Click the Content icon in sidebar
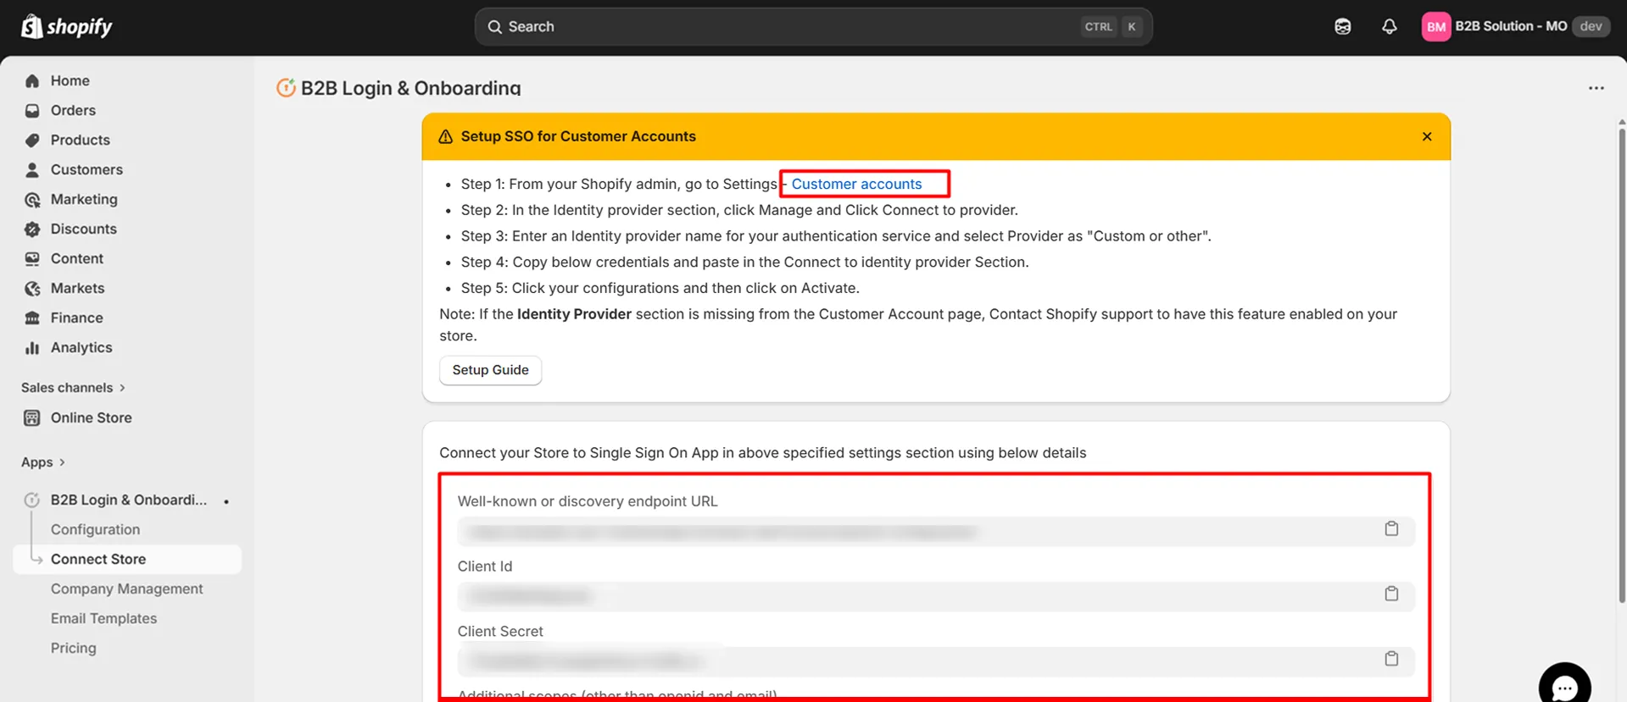Image resolution: width=1627 pixels, height=702 pixels. coord(32,258)
